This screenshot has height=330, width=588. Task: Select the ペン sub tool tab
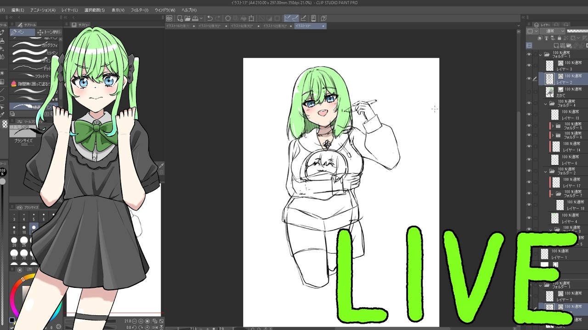pyautogui.click(x=23, y=32)
